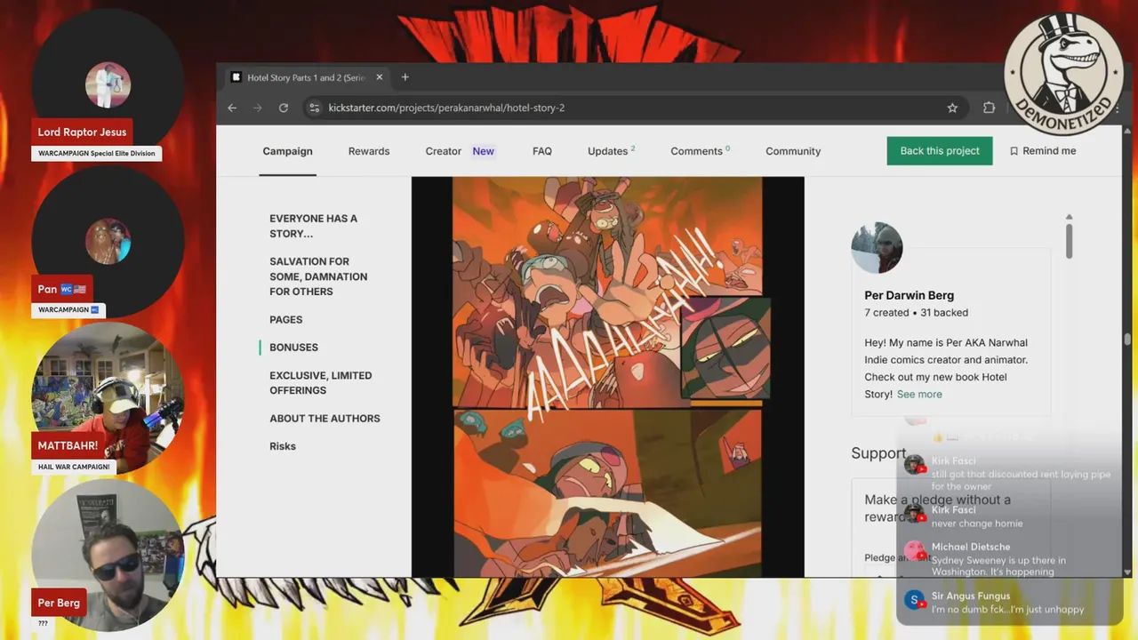
Task: Click the sidebar scroll-up arrow
Action: tap(1069, 217)
